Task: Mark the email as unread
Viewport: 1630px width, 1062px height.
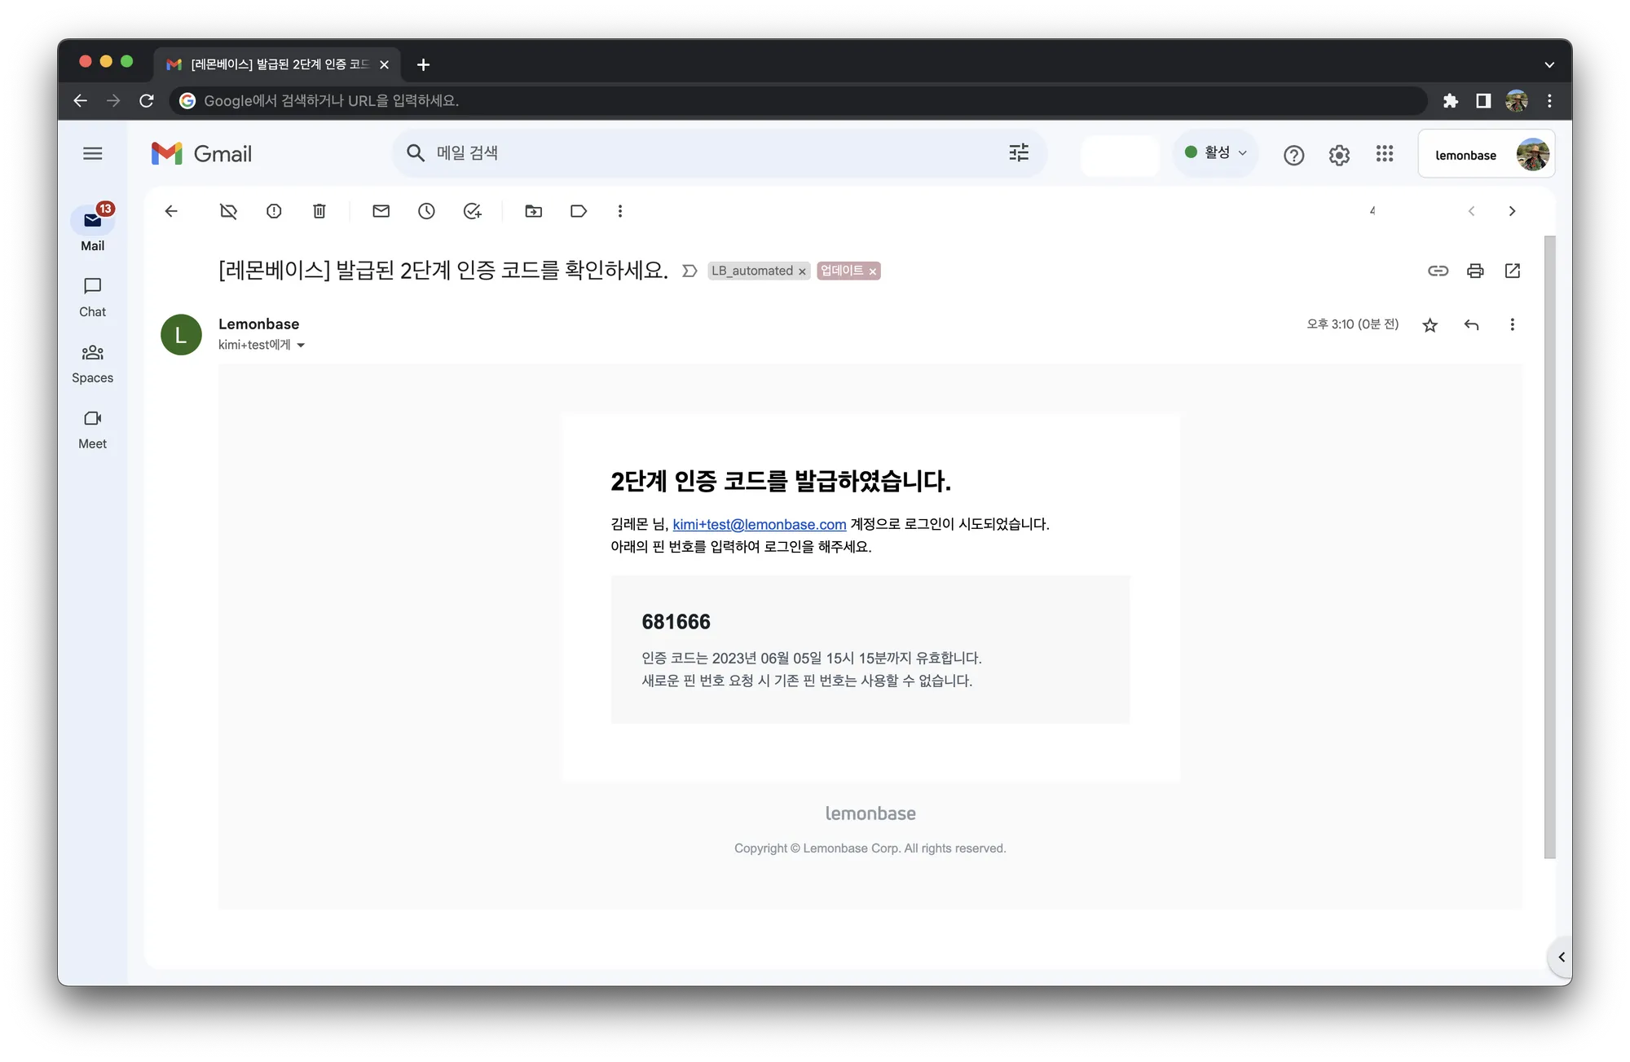Action: click(x=381, y=211)
